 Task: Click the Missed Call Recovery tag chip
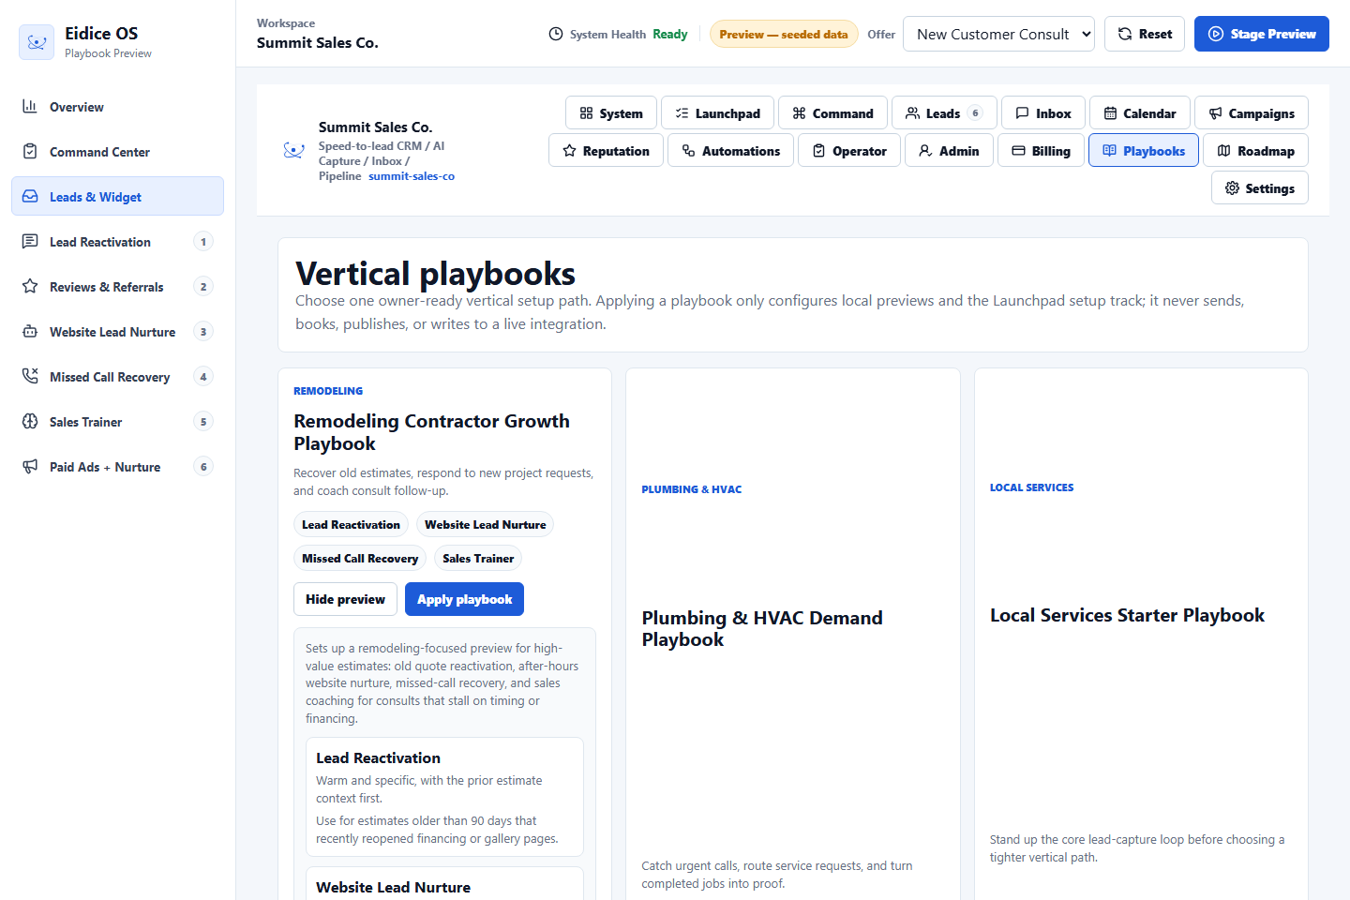360,558
